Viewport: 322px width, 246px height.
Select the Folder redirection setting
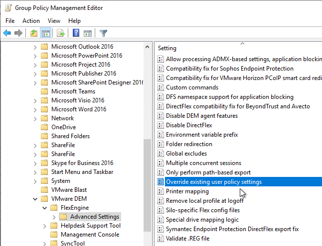[189, 144]
